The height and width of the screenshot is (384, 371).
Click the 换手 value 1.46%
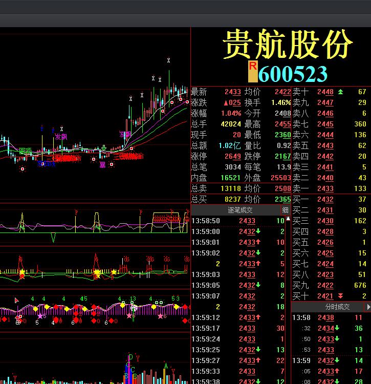(281, 102)
